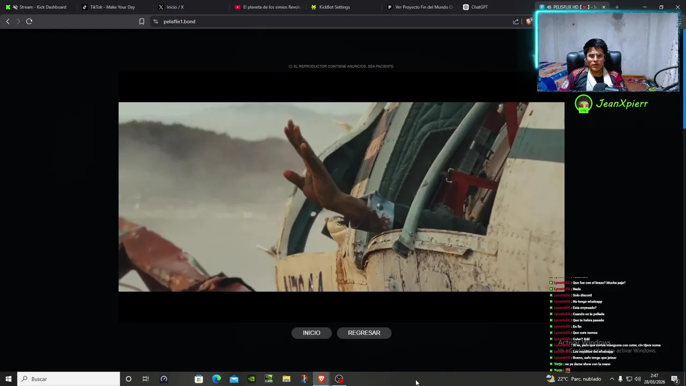Click the microphone tray icon
686x386 pixels.
click(621, 379)
